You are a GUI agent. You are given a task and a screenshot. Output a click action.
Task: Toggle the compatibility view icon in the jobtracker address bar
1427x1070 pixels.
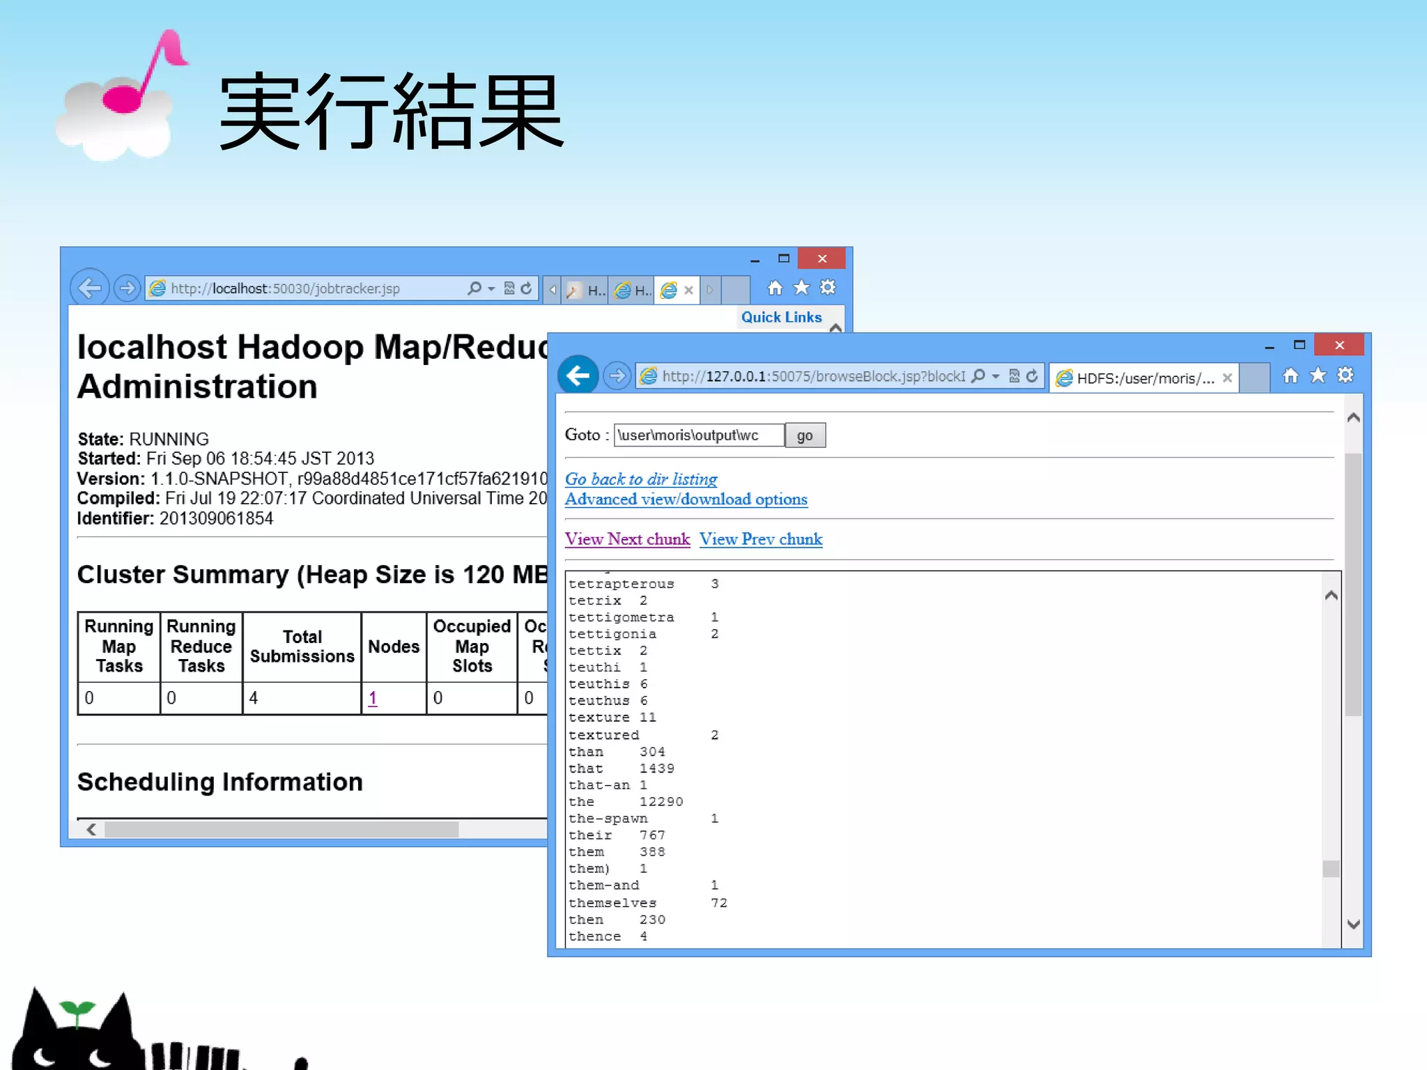509,288
